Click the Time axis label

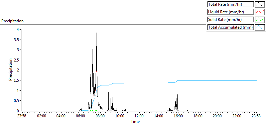click(x=135, y=122)
